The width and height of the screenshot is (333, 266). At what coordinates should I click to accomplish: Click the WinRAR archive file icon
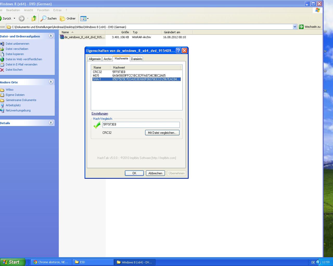pos(62,37)
